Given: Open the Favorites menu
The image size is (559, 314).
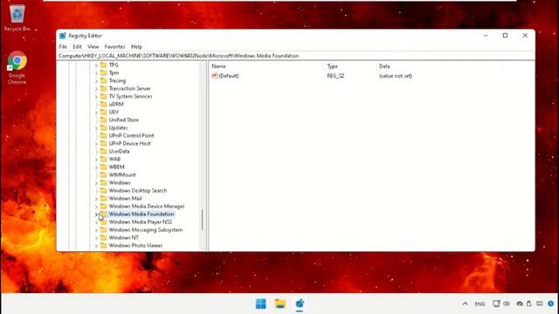Looking at the screenshot, I should click(114, 46).
